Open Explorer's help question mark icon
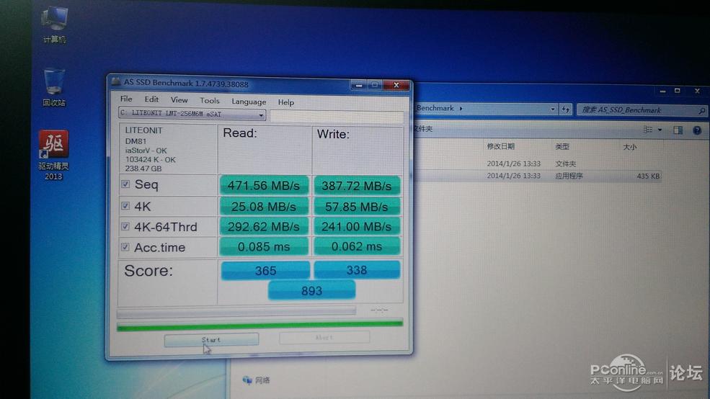Screen dimensions: 710x399 coord(697,131)
